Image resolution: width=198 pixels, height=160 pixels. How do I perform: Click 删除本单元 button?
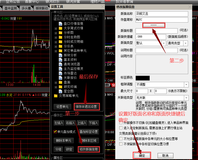pyautogui.click(x=64, y=140)
